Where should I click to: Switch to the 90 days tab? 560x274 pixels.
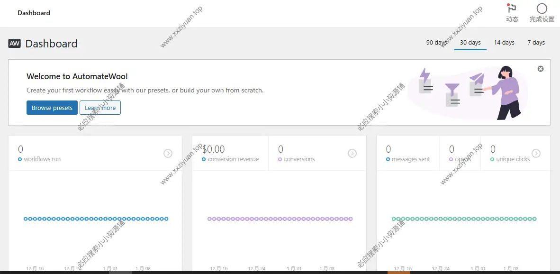[436, 42]
